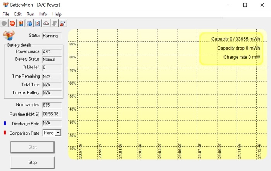
Task: Click the last red robot toolbar icon
Action: coord(63,23)
